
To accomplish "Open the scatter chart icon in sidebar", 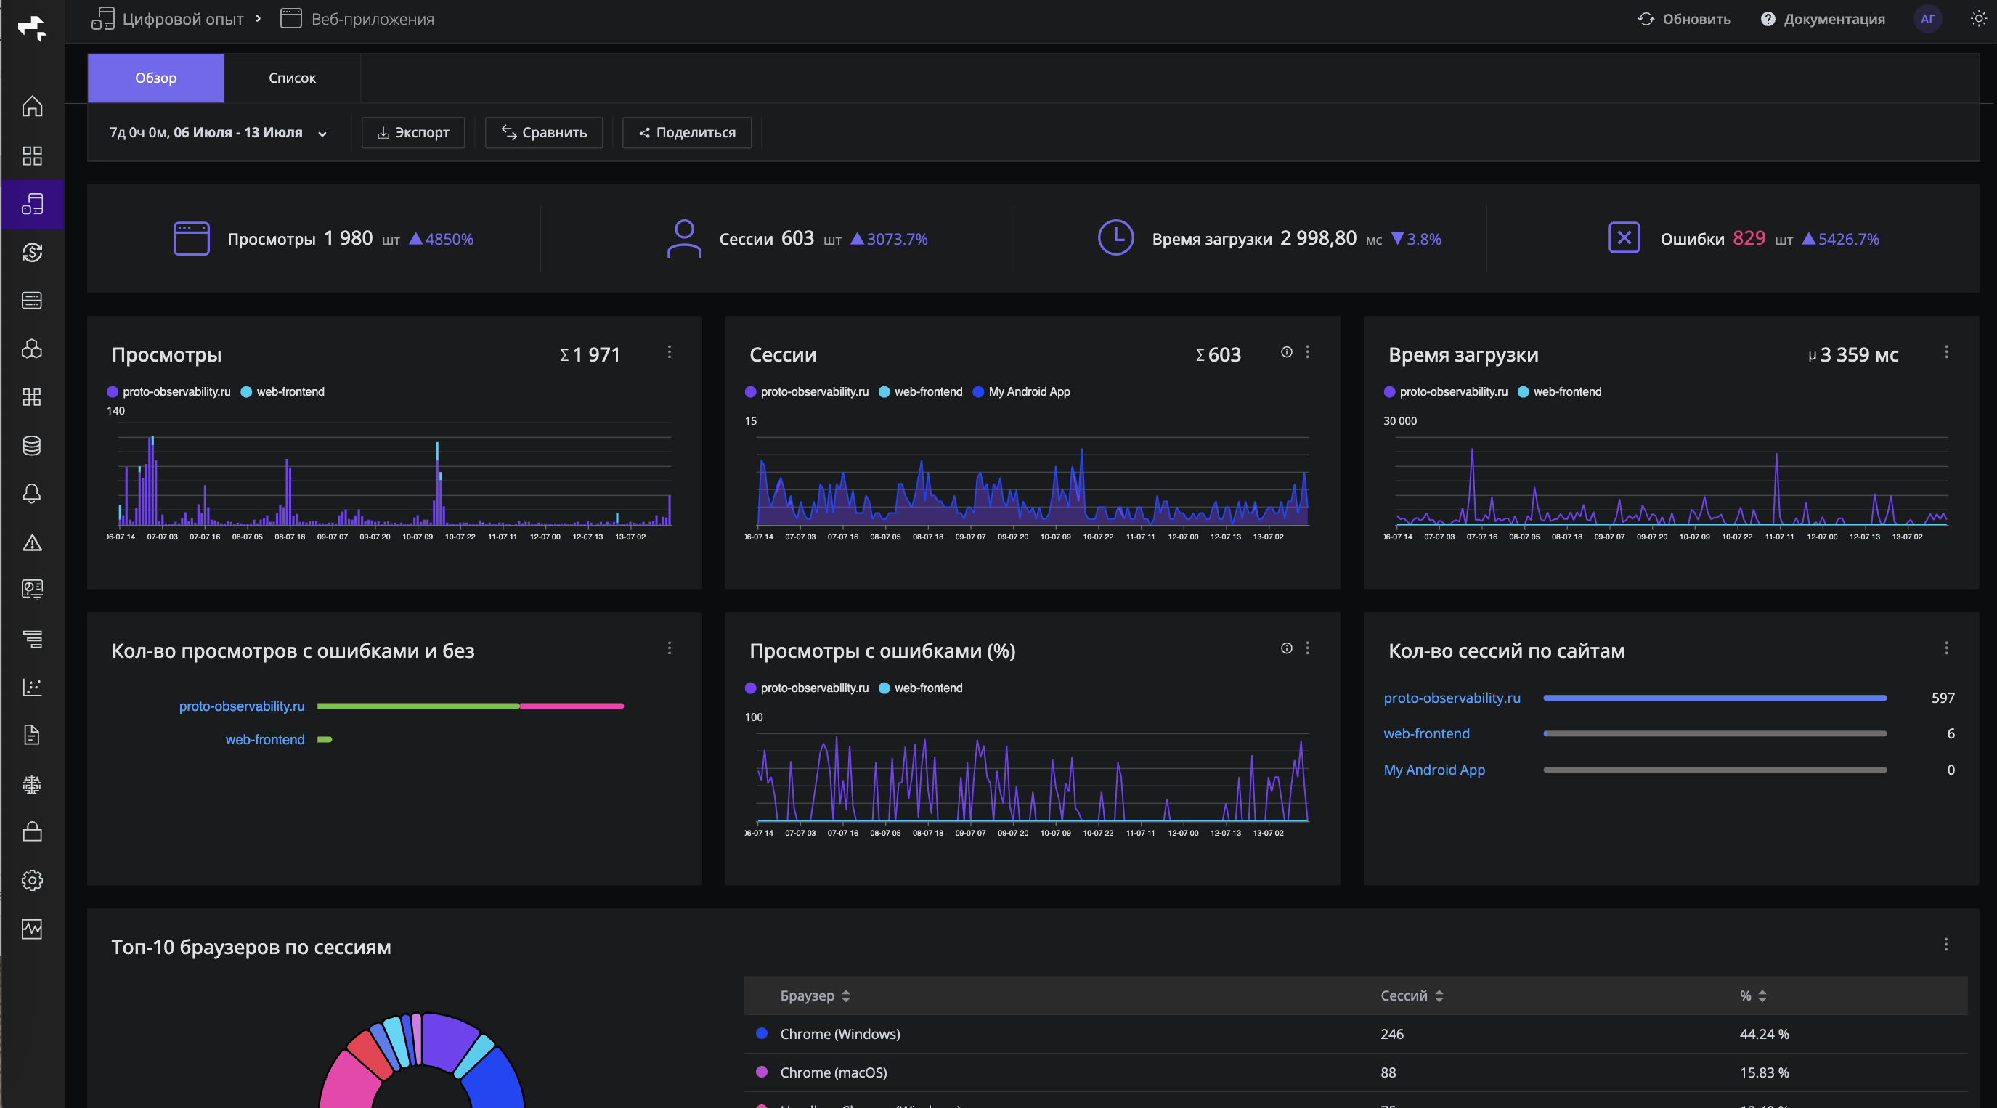I will [x=32, y=687].
